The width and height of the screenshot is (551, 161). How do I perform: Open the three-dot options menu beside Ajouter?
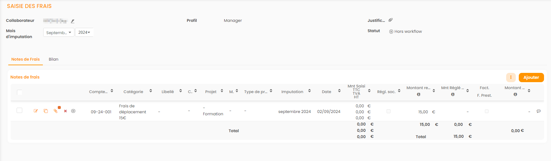510,78
